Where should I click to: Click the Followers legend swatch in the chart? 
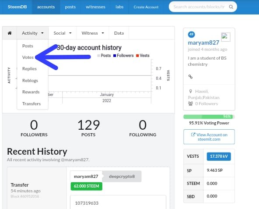click(x=115, y=56)
